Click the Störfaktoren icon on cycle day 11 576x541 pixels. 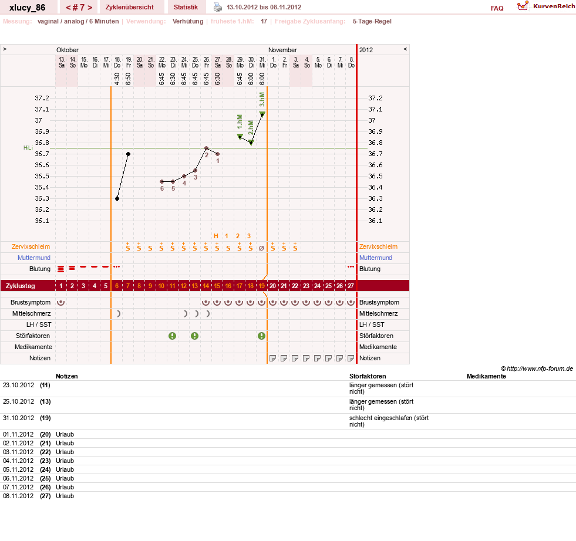172,336
